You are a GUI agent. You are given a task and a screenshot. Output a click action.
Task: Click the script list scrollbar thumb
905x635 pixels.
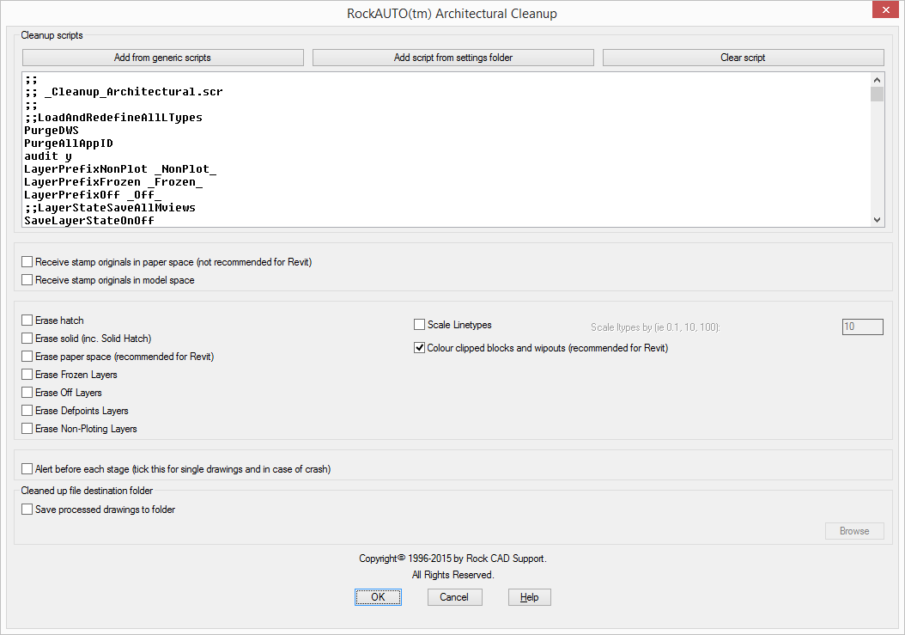[878, 94]
